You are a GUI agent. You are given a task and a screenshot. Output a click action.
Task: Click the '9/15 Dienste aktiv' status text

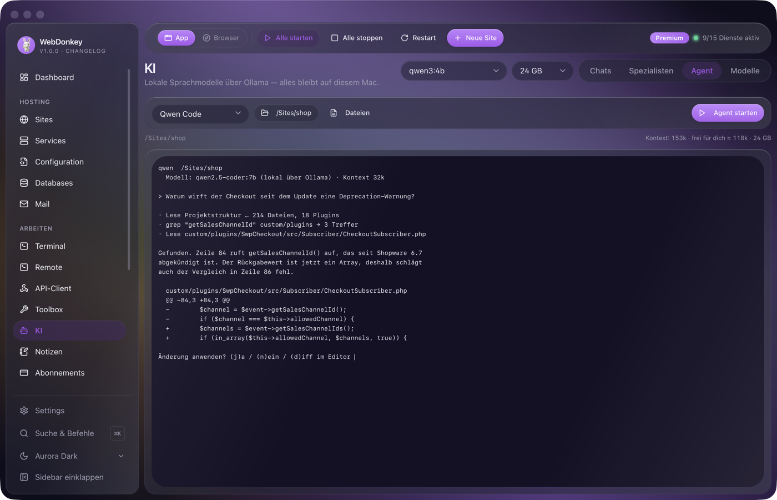point(731,38)
